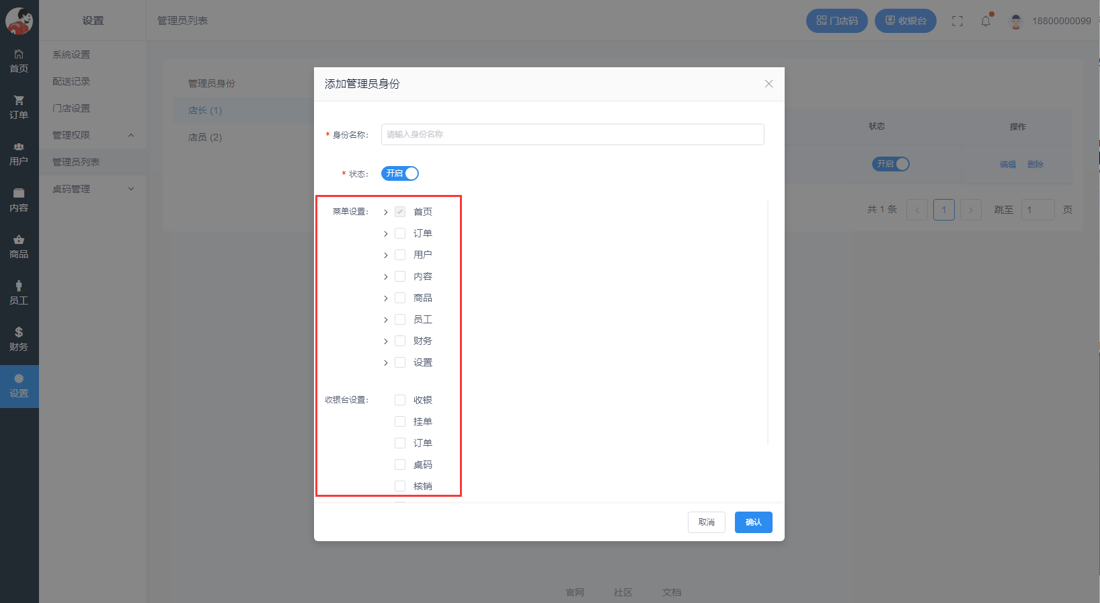Image resolution: width=1100 pixels, height=603 pixels.
Task: Toggle fullscreen mode icon
Action: click(957, 21)
